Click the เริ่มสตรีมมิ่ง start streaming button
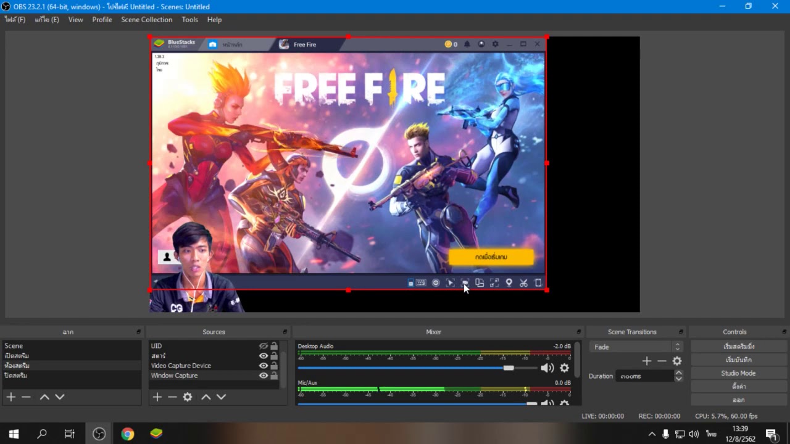 [739, 347]
